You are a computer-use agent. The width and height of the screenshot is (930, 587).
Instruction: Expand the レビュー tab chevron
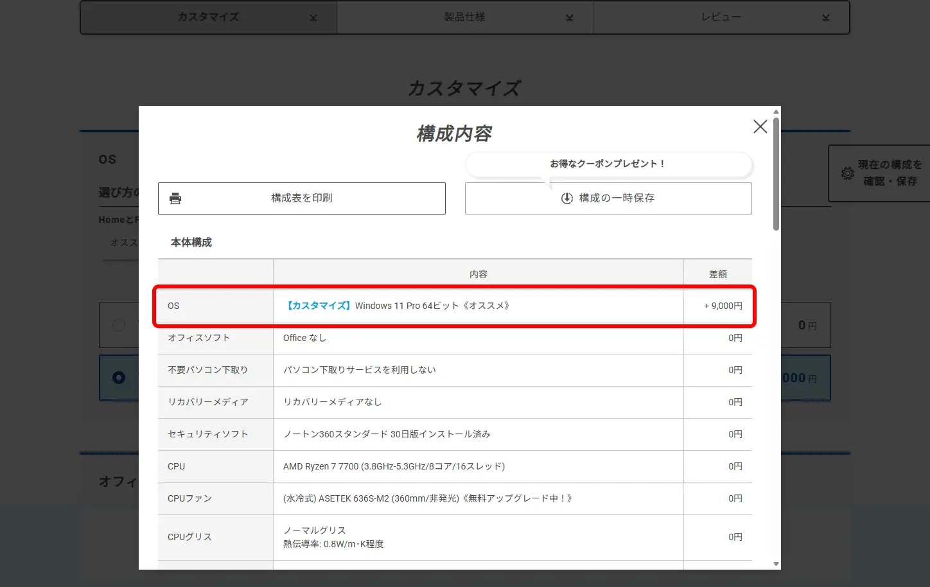coord(825,17)
